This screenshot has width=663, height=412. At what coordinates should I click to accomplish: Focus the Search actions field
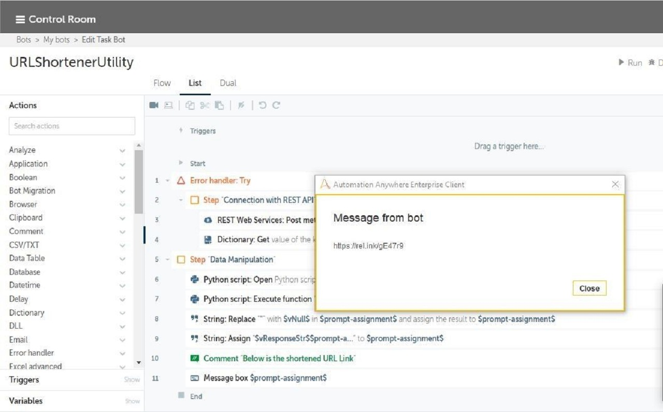72,126
